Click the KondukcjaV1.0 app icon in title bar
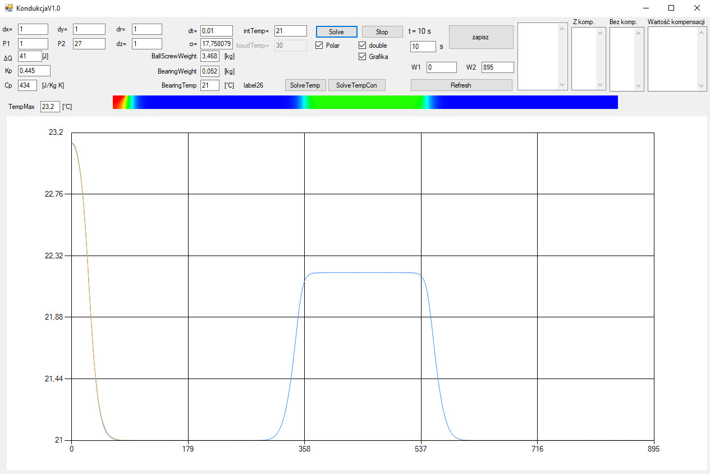Viewport: 710px width, 474px height. point(8,8)
